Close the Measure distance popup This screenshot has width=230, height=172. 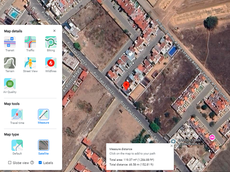coord(171,146)
